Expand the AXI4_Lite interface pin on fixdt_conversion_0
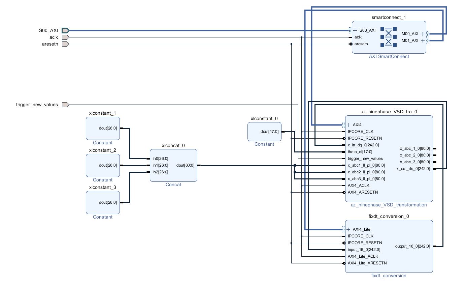The image size is (465, 285). (x=348, y=229)
